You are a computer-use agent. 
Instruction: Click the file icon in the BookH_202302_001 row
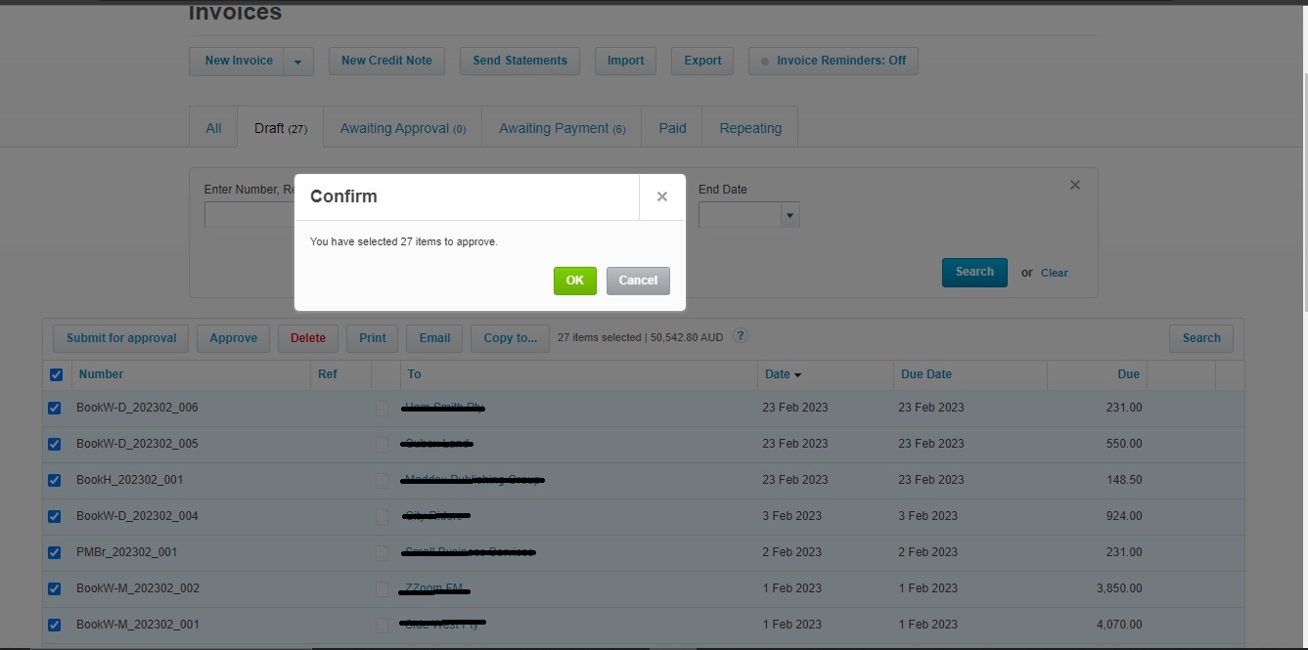[383, 481]
